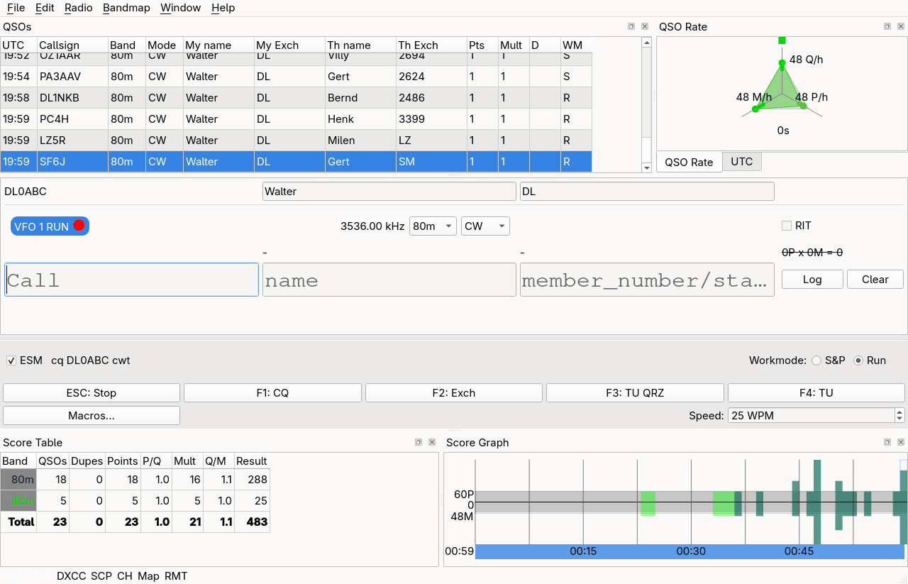
Task: Click the F4: TU button
Action: tap(816, 393)
